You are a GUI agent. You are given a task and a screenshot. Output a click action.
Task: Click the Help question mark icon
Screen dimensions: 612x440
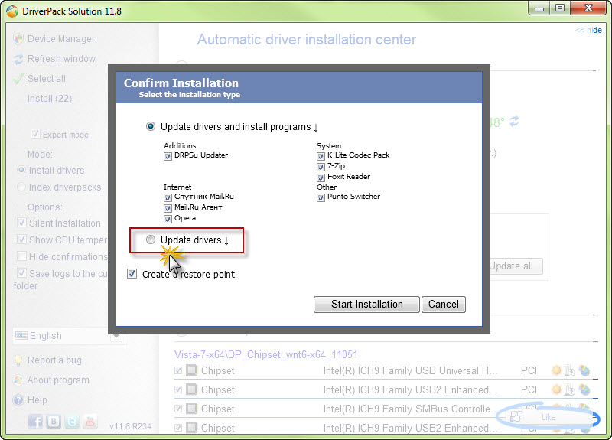(x=18, y=400)
